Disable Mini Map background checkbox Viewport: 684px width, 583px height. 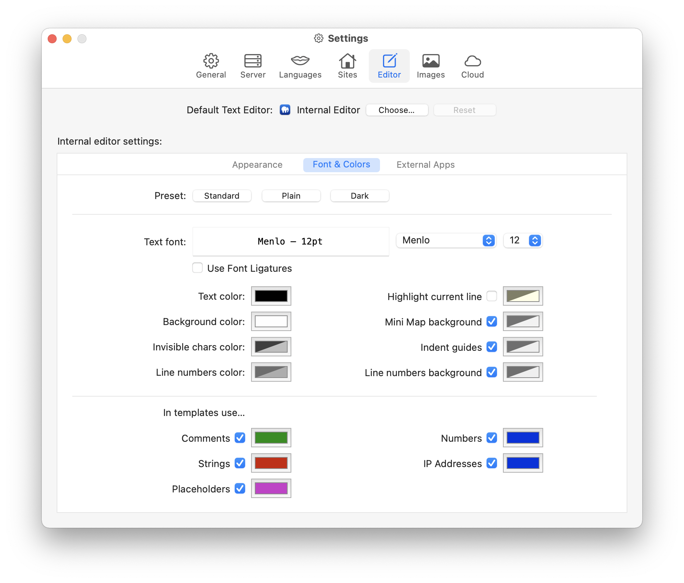coord(492,321)
